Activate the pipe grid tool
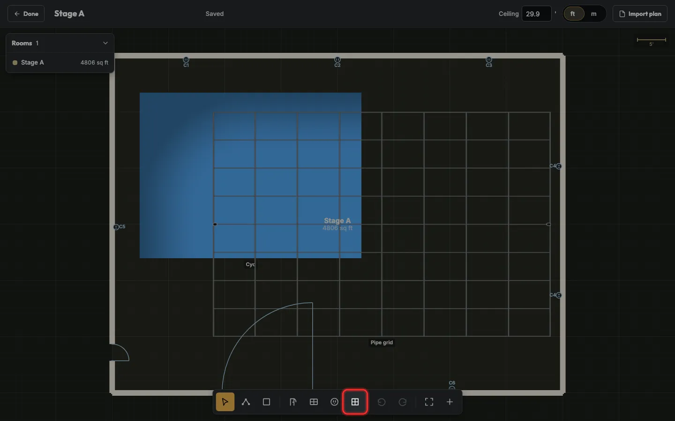Screen dimensions: 675x421 click(355, 402)
